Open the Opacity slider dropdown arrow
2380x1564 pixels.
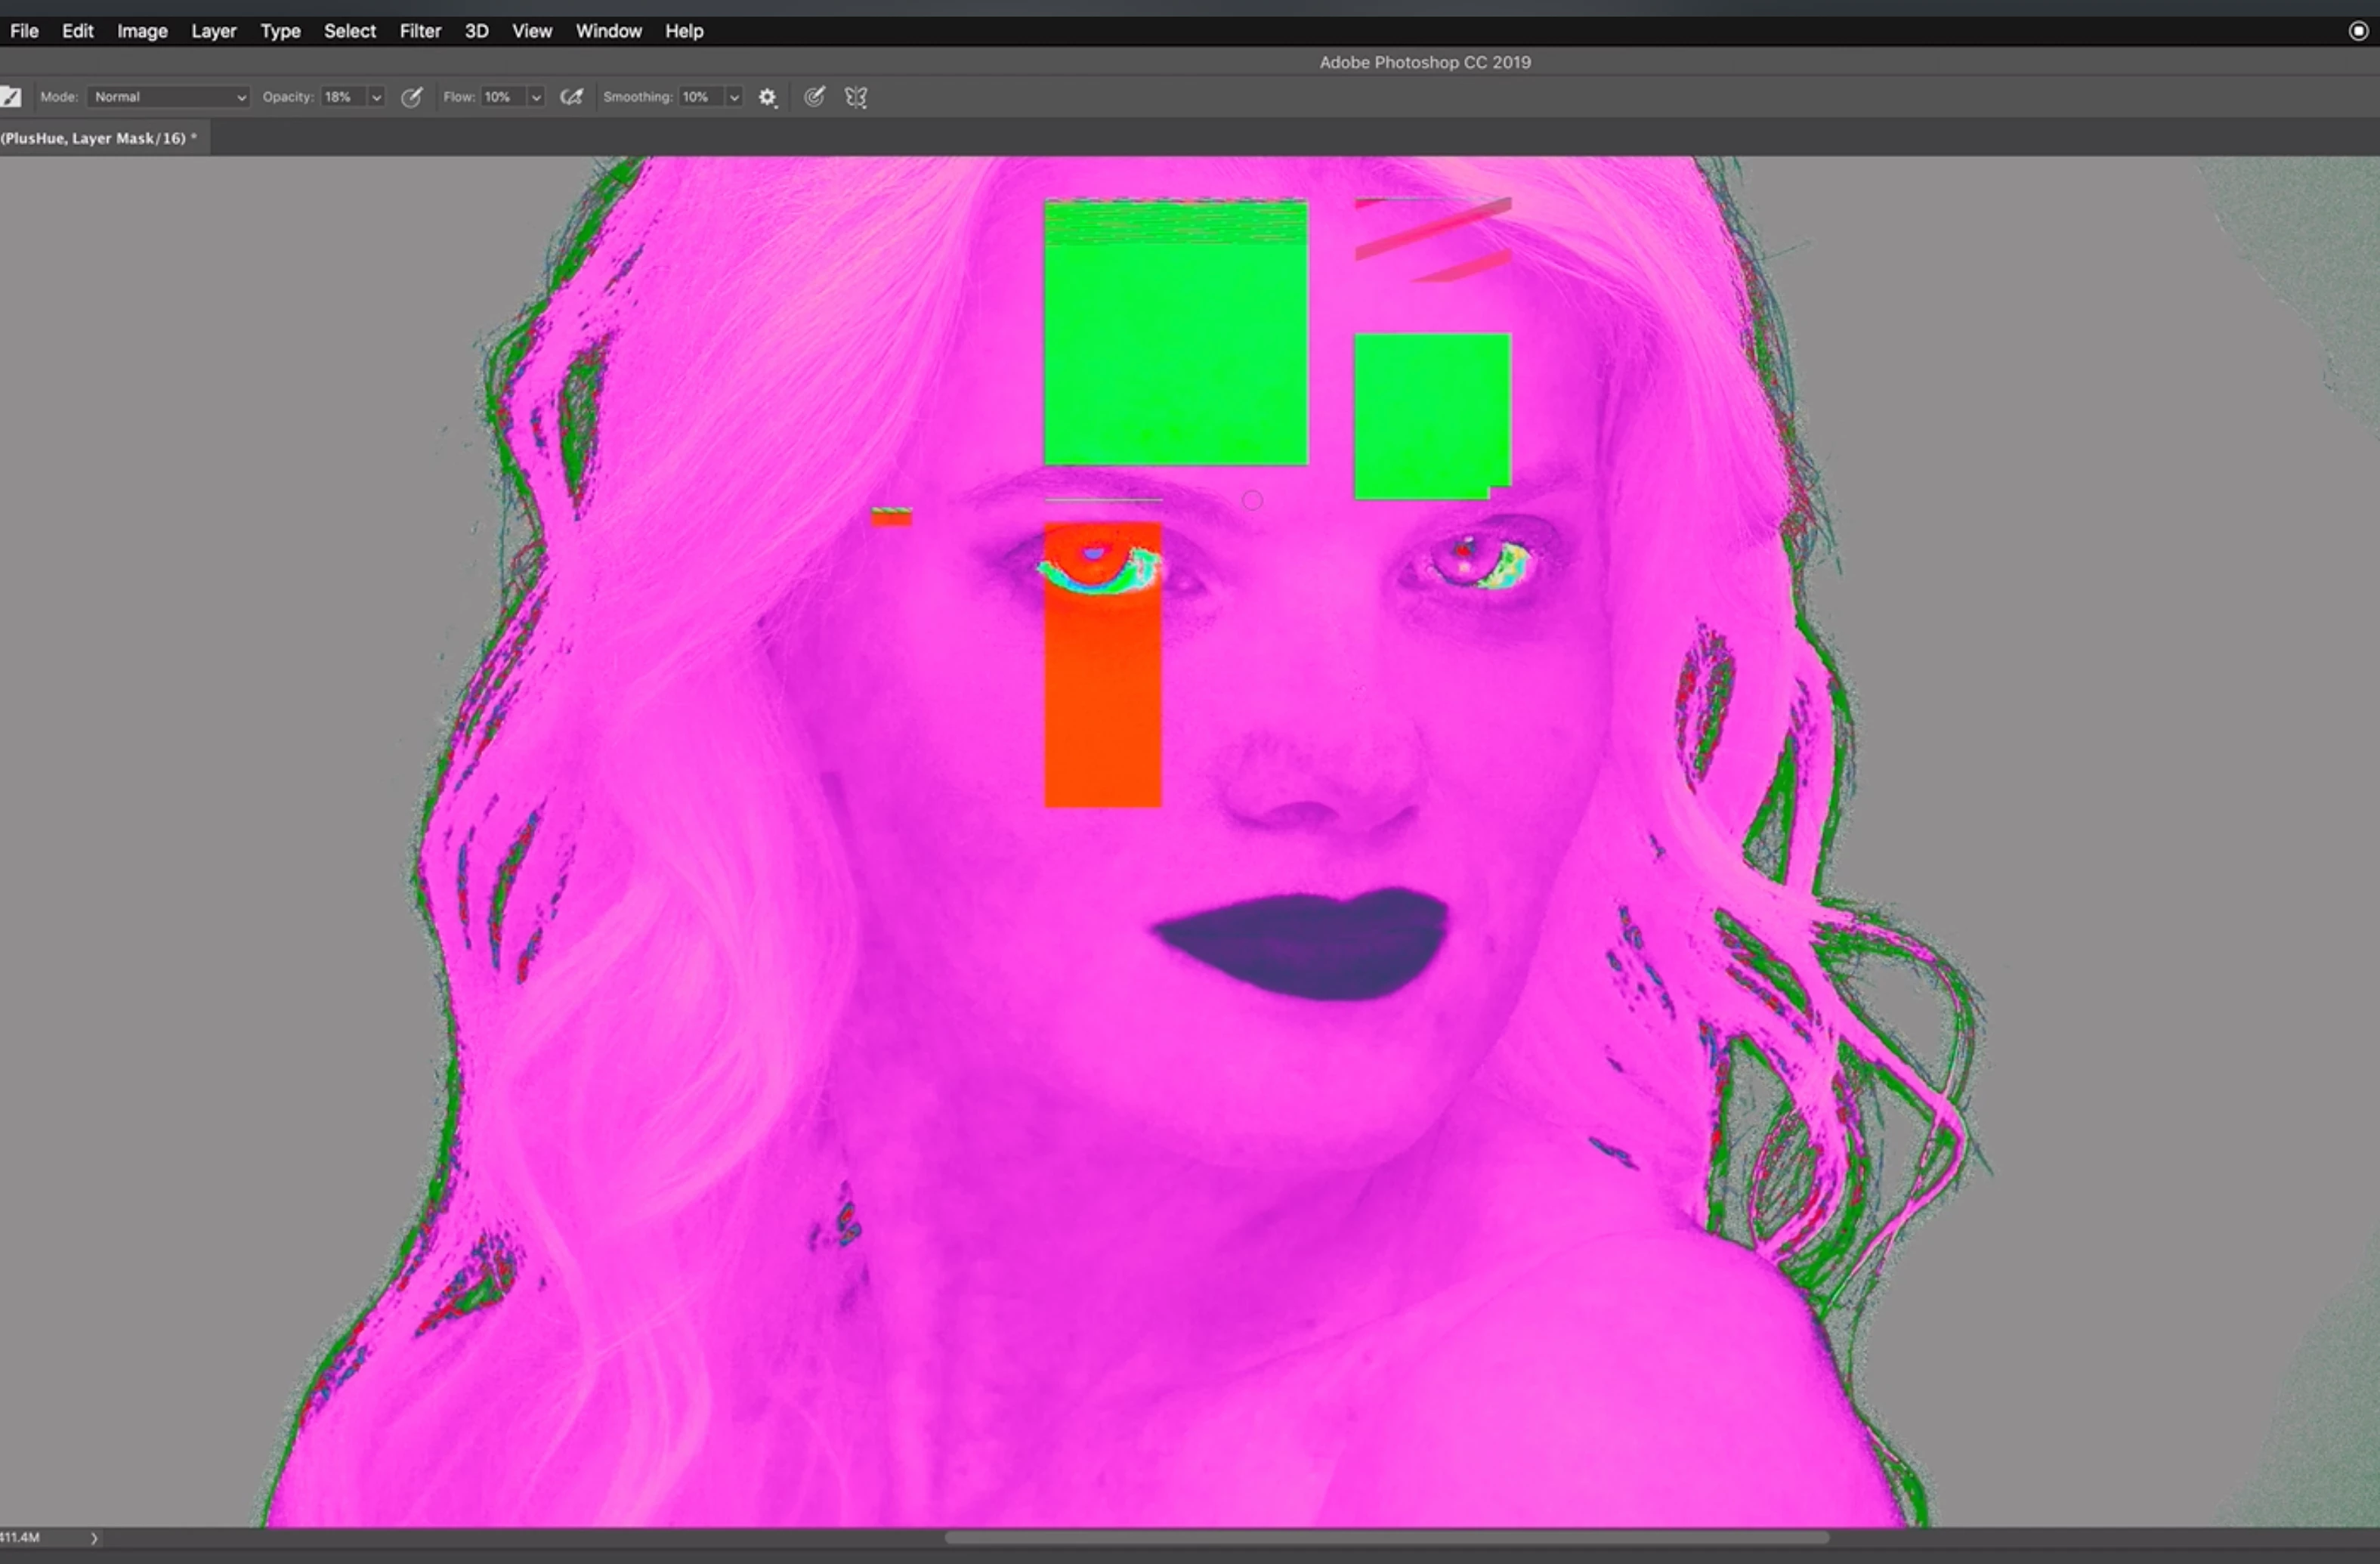coord(376,97)
